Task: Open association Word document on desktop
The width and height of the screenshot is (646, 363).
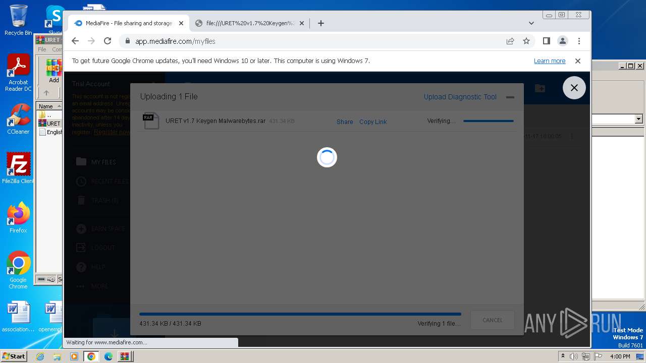Action: click(x=18, y=317)
